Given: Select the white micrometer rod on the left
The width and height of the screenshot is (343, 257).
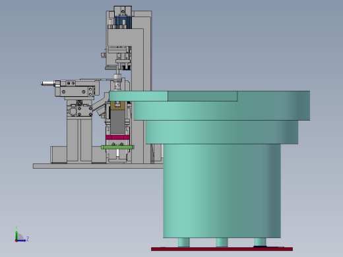Looking at the screenshot, I should (48, 84).
